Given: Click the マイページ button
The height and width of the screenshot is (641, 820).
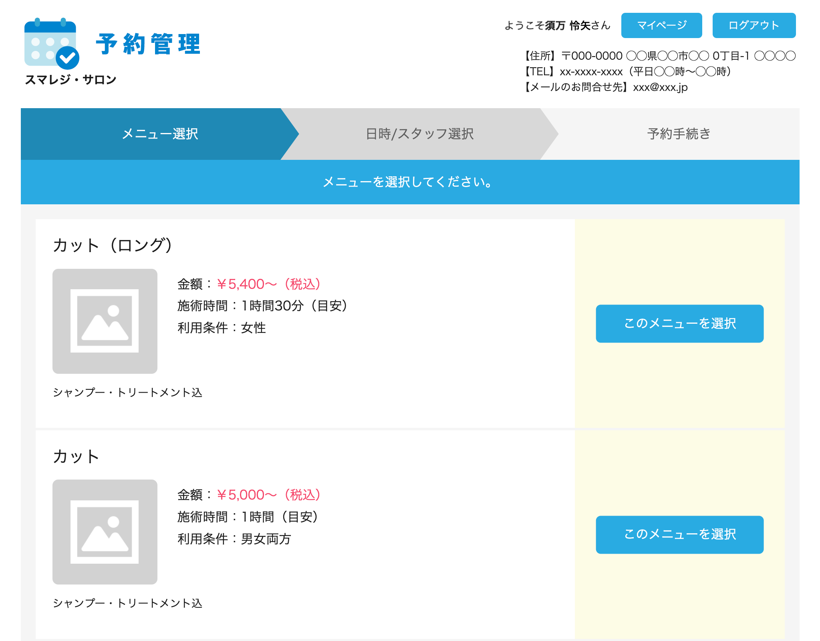Looking at the screenshot, I should click(661, 26).
